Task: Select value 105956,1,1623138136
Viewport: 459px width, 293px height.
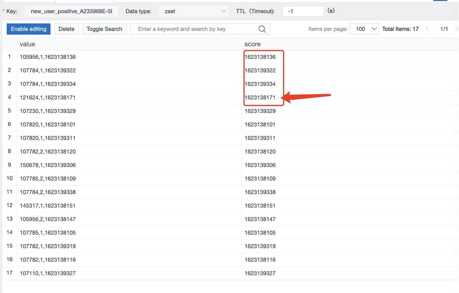Action: (x=48, y=57)
